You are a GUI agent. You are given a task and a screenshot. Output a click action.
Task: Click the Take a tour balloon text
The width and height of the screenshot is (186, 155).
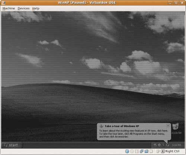(134, 134)
